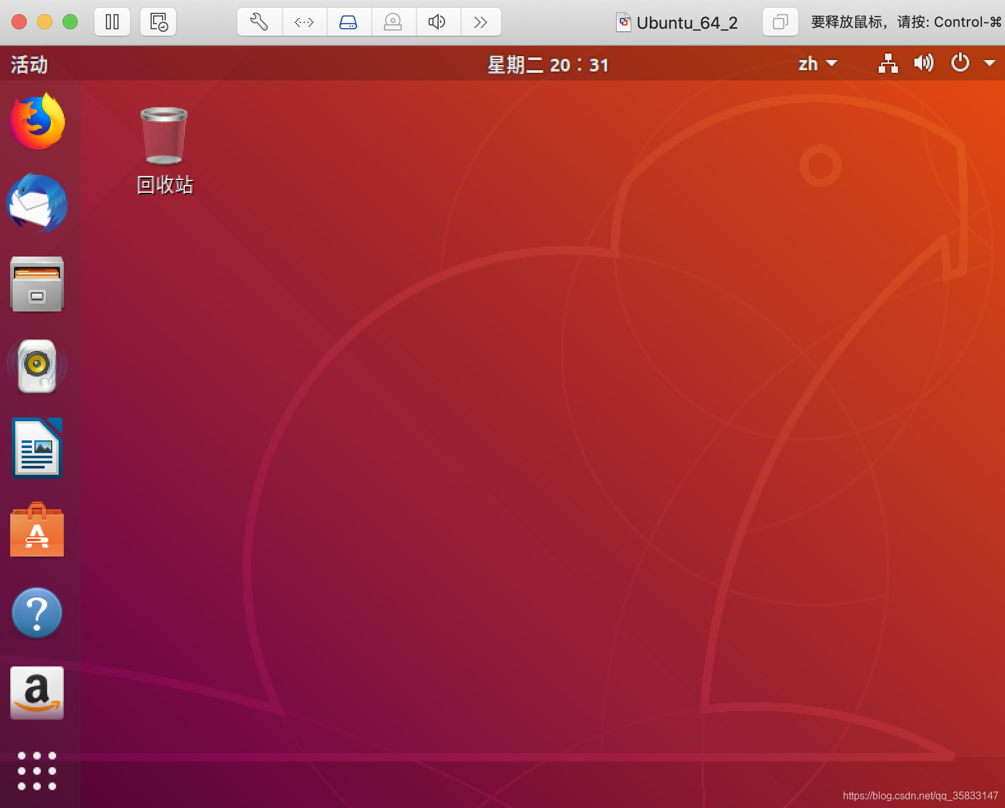1005x808 pixels.
Task: Open the zh input source dropdown
Action: 818,64
